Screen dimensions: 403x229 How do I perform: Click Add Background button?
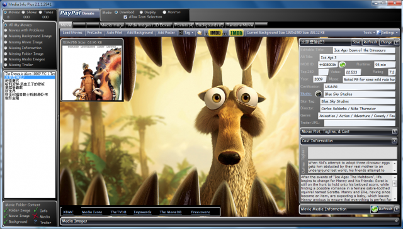point(140,33)
